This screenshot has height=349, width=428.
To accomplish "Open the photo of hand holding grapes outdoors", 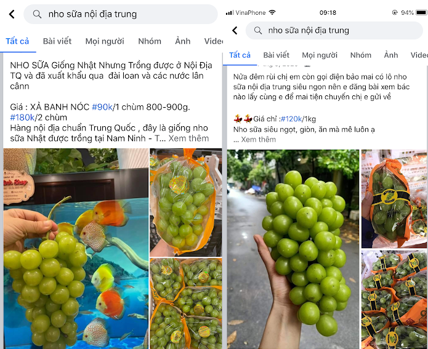I will tap(293, 250).
